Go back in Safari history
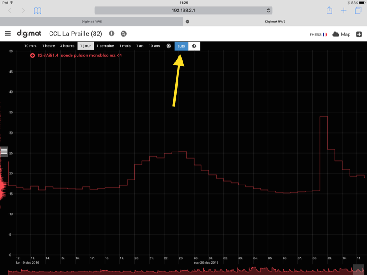367x275 pixels. tap(10, 11)
